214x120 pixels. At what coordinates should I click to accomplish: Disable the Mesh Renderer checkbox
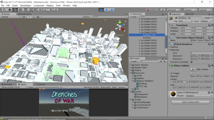click(175, 44)
